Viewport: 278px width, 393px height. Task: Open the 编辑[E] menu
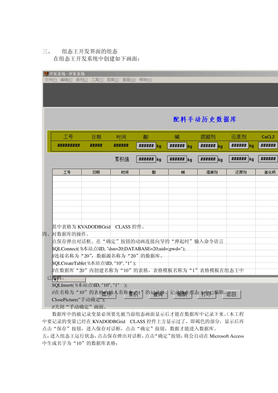pyautogui.click(x=66, y=80)
